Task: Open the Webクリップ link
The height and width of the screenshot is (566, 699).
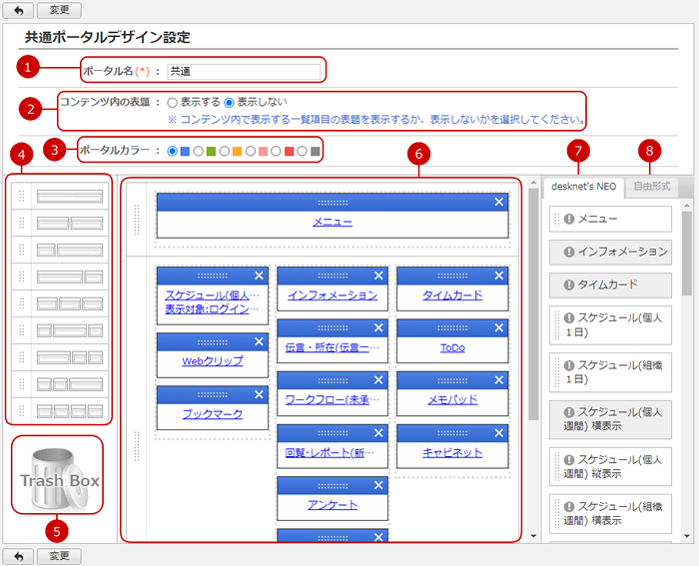Action: (x=213, y=361)
